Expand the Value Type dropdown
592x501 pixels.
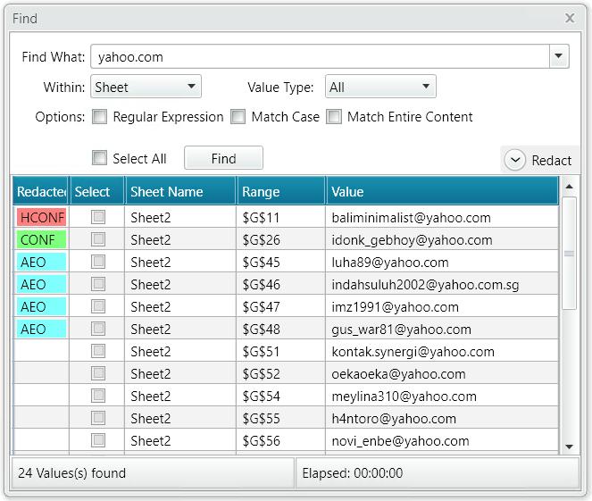pyautogui.click(x=380, y=87)
